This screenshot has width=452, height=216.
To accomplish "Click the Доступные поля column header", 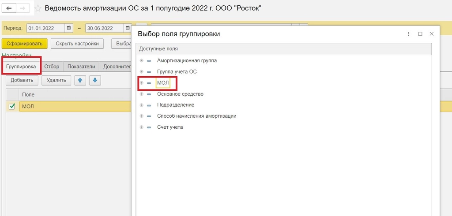I will (284, 49).
